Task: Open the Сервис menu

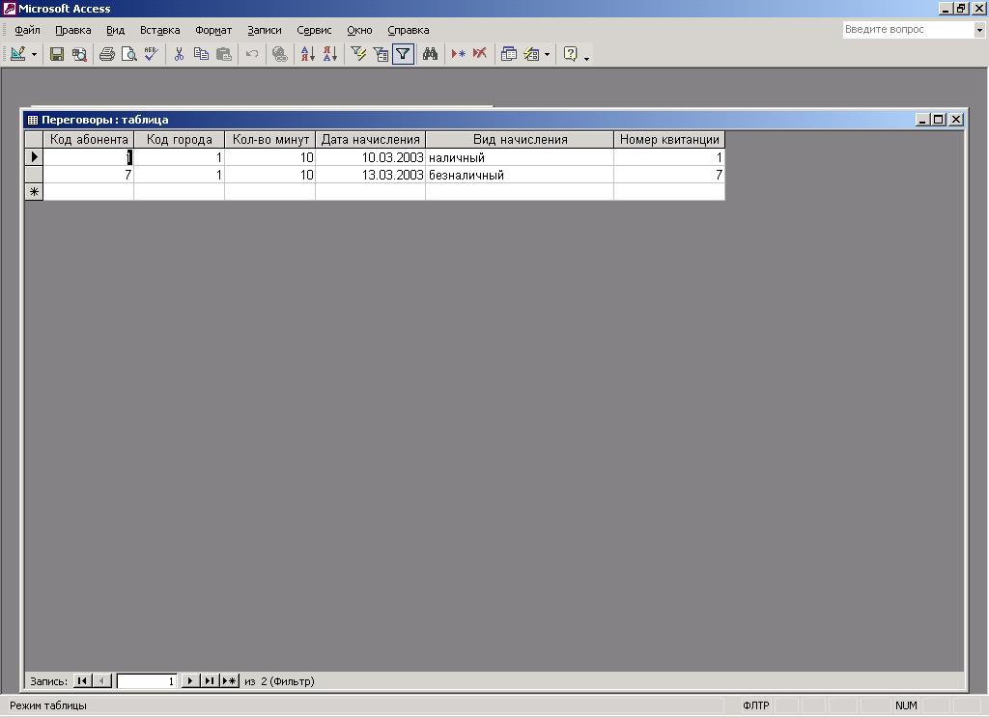Action: 314,30
